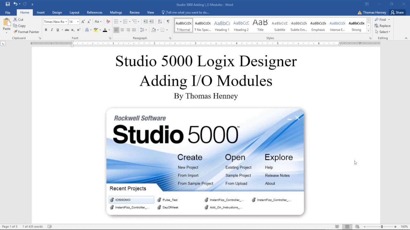Click the Clear All Formatting icon
410x230 pixels.
pyautogui.click(x=108, y=22)
